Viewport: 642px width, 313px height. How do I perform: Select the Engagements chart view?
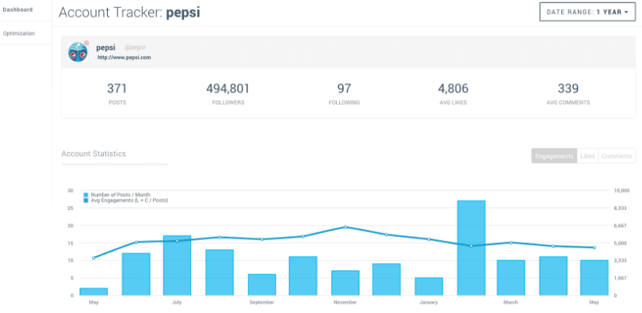[554, 156]
